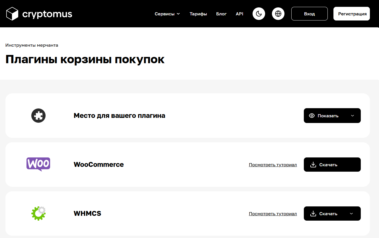This screenshot has height=238, width=379.
Task: Open the API menu item
Action: coord(239,14)
